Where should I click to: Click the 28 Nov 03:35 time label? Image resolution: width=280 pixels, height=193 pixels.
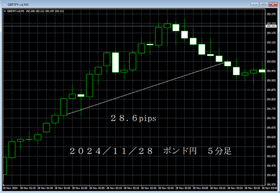click(252, 188)
